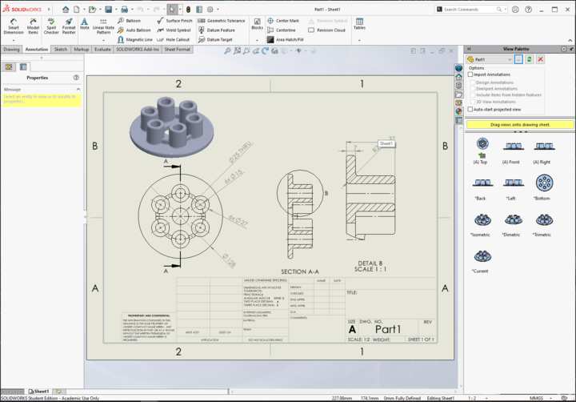
Task: Insert a Note annotation
Action: point(85,24)
